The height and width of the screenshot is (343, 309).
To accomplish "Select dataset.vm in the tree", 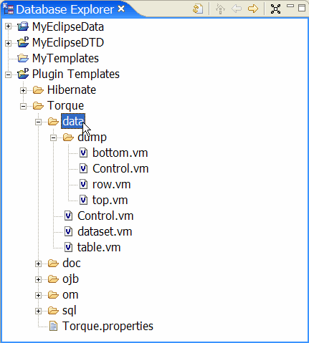I will (x=105, y=231).
